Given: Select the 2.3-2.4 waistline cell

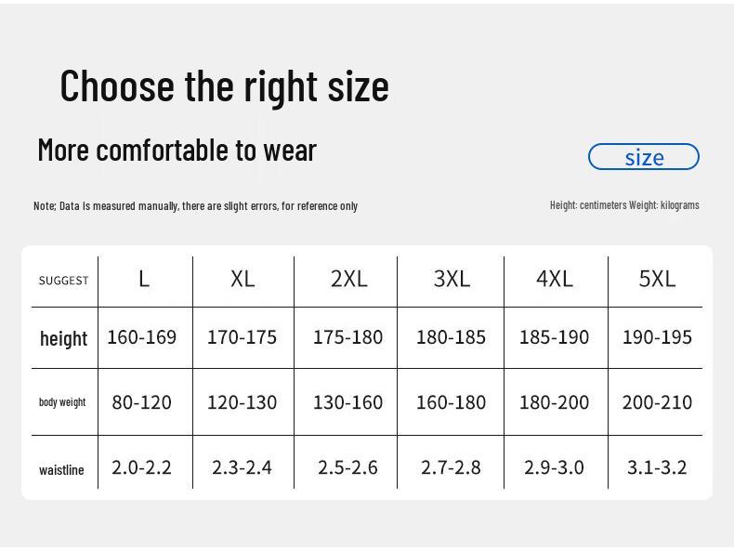Looking at the screenshot, I should (242, 467).
